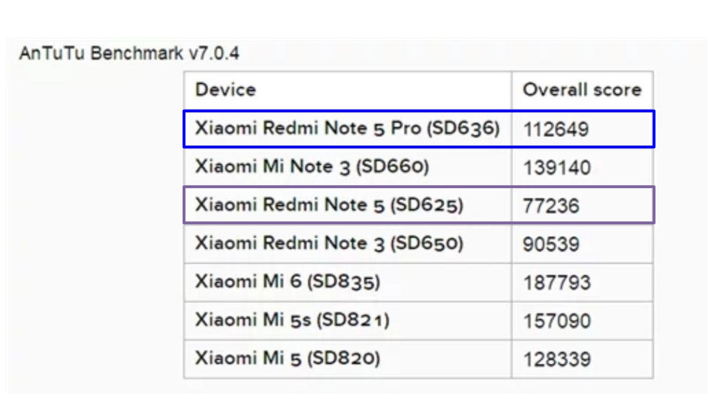Select the score 77236
The image size is (708, 394).
click(551, 206)
